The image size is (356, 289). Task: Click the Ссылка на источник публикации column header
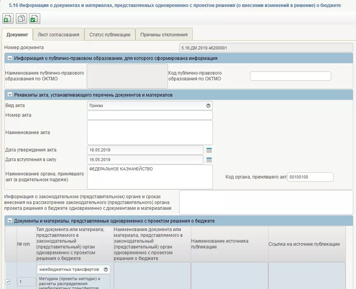click(x=307, y=244)
